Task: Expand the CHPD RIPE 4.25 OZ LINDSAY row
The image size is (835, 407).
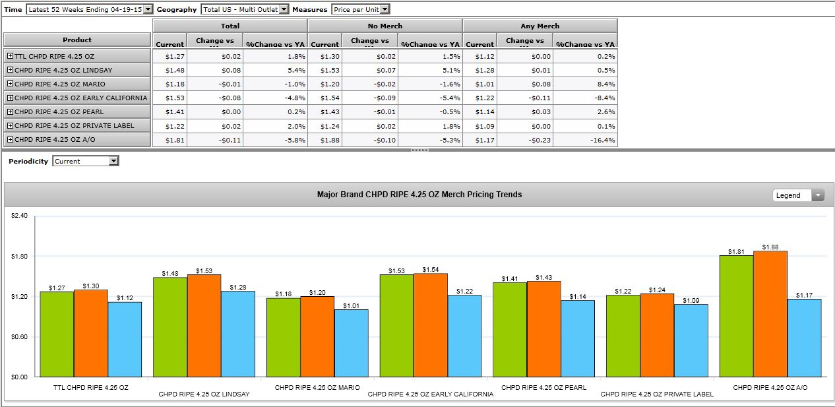Action: pyautogui.click(x=10, y=71)
